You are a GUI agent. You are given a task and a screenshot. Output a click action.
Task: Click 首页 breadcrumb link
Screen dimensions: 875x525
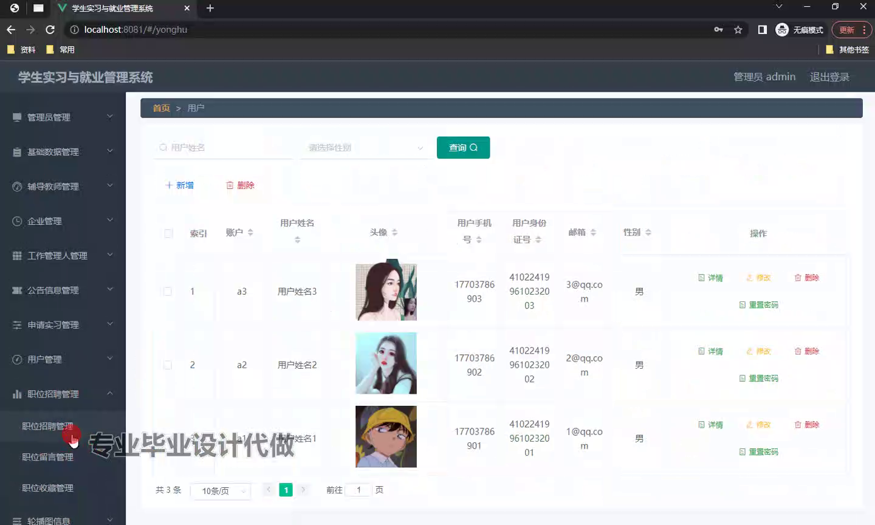tap(161, 108)
